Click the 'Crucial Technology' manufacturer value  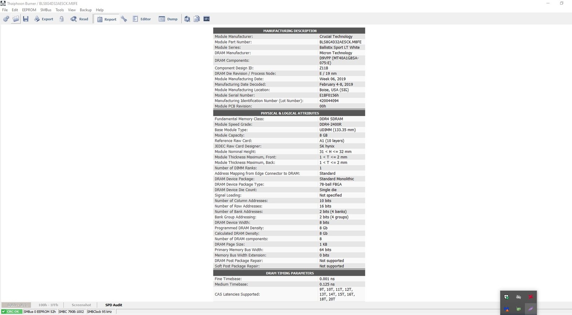[x=336, y=36]
